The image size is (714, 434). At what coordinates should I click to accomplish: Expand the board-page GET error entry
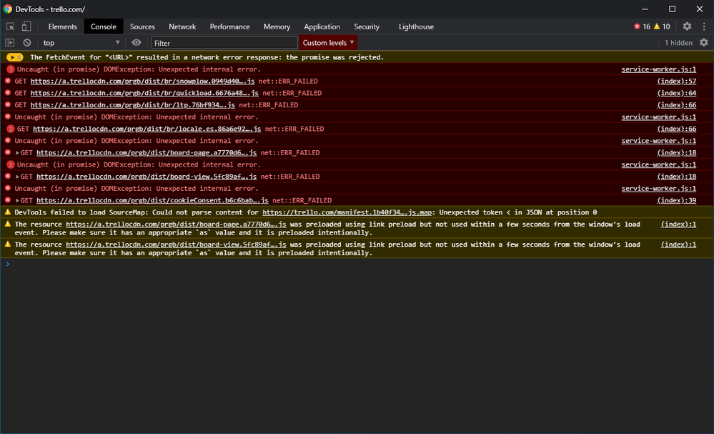(x=17, y=152)
